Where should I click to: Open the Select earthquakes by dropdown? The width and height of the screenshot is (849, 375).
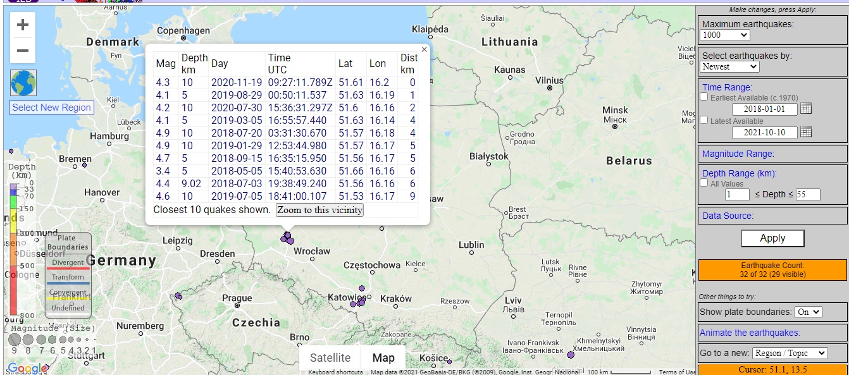pos(729,66)
